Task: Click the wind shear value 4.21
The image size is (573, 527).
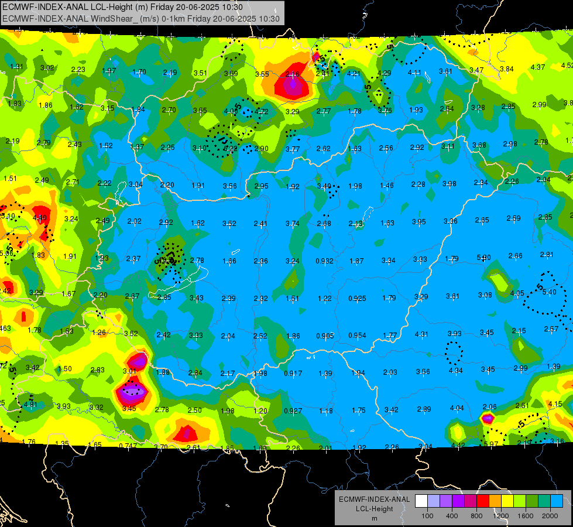Action: [354, 74]
